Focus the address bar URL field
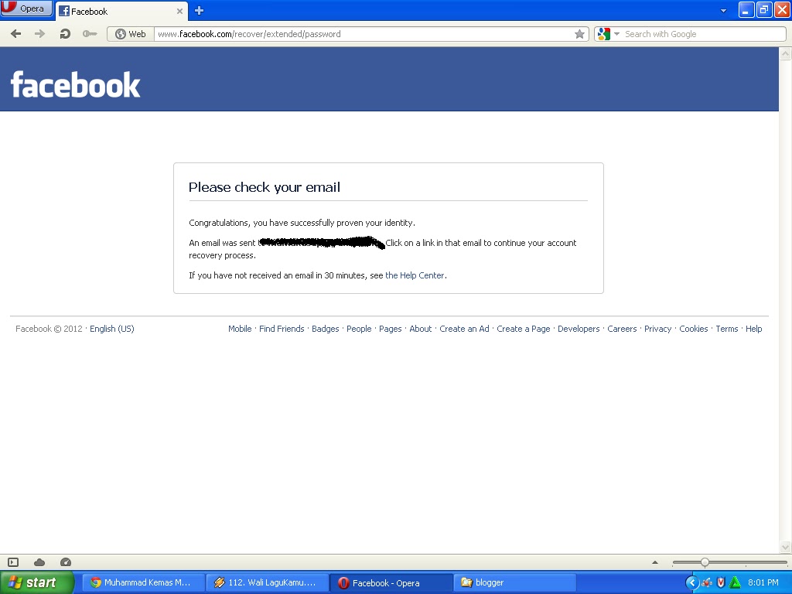 364,34
